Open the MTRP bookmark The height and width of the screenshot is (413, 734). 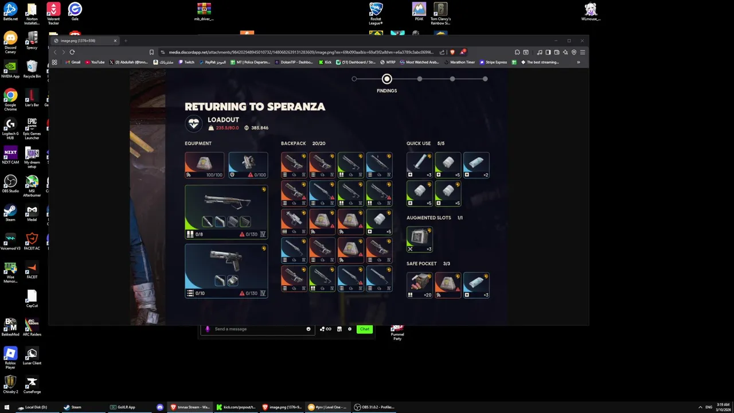(388, 62)
